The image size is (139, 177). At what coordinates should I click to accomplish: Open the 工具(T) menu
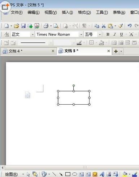pyautogui.click(x=102, y=12)
